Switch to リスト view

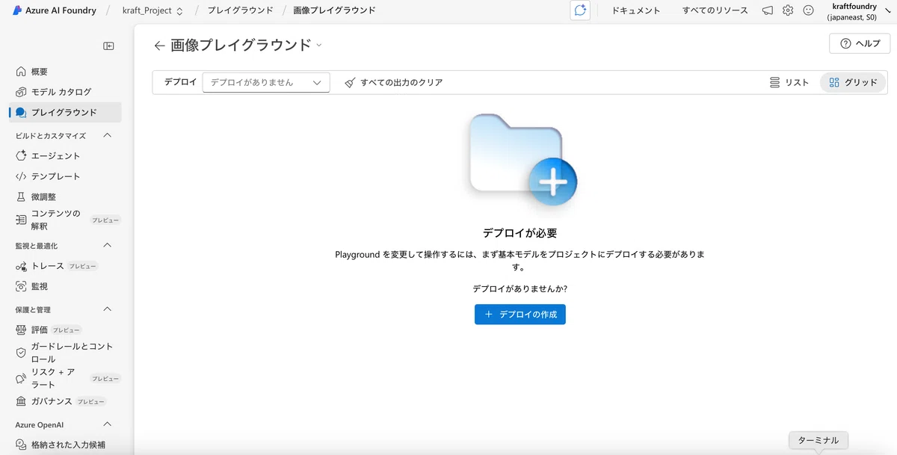(789, 82)
